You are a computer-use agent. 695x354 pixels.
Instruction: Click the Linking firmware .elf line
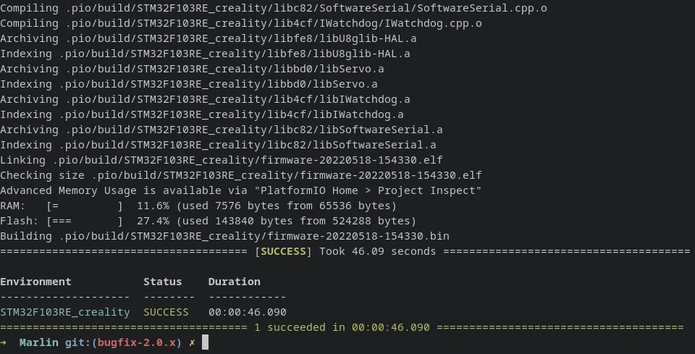pos(221,160)
